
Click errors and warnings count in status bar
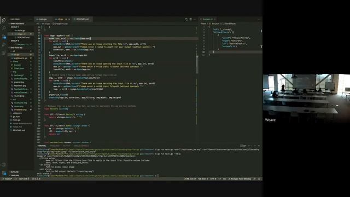click(36, 179)
